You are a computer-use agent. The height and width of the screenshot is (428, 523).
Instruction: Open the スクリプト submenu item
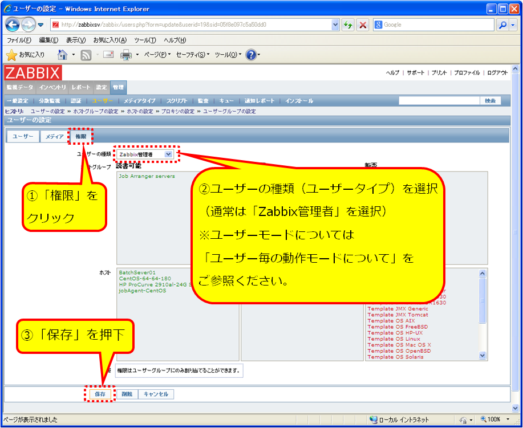pos(177,101)
